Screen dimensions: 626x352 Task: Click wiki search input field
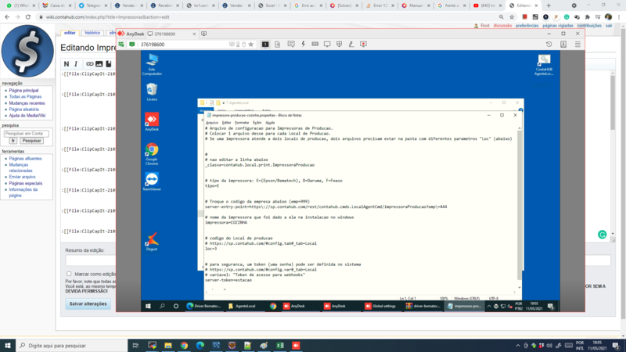click(x=27, y=134)
